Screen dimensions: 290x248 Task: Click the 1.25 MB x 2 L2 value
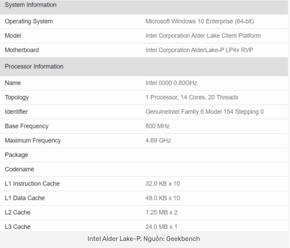pyautogui.click(x=162, y=212)
